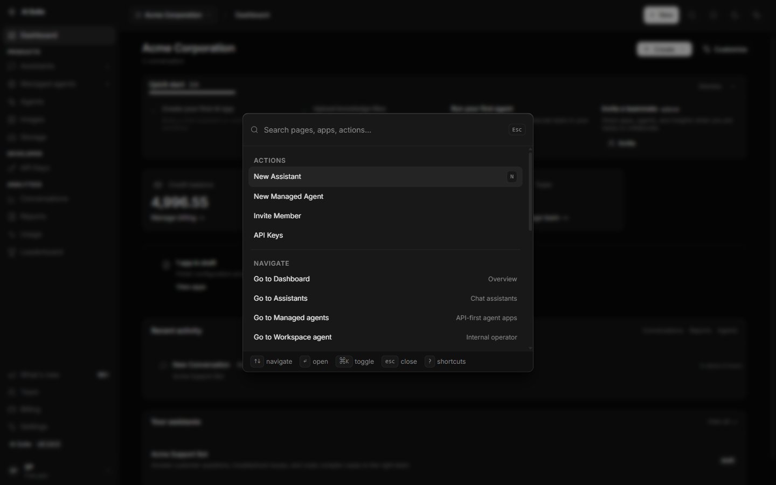Image resolution: width=776 pixels, height=485 pixels.
Task: Focus the 'Search pages, apps, actions...' field
Action: (383, 130)
